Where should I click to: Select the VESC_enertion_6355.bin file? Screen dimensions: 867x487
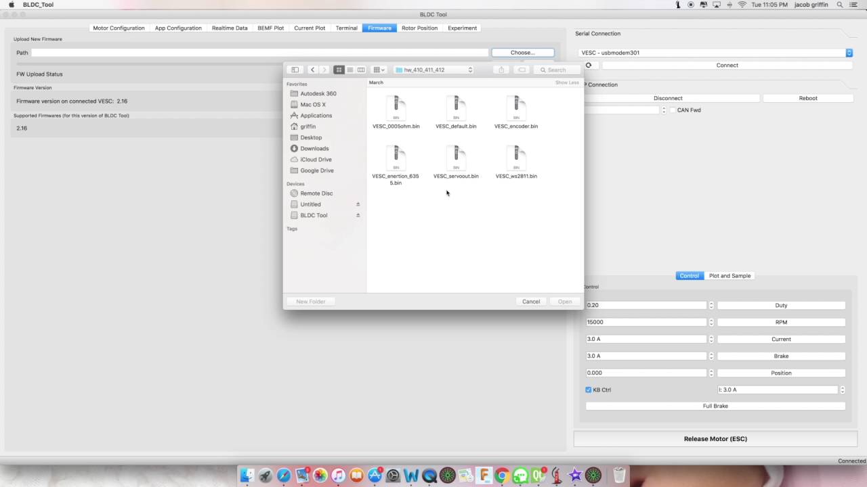(396, 166)
